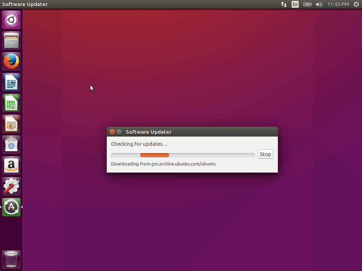Open the Ubuntu Dash launcher
Screen dimensions: 362x271
(x=11, y=19)
